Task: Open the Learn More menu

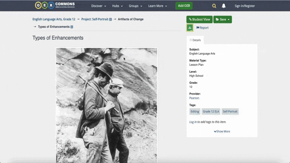Action: (157, 6)
